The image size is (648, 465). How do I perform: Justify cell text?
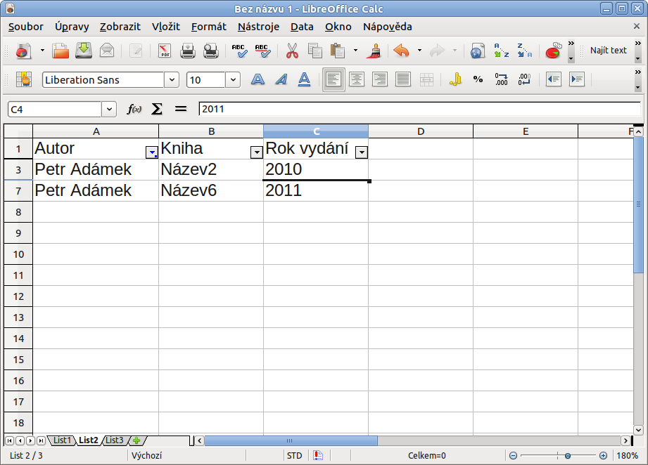[403, 79]
